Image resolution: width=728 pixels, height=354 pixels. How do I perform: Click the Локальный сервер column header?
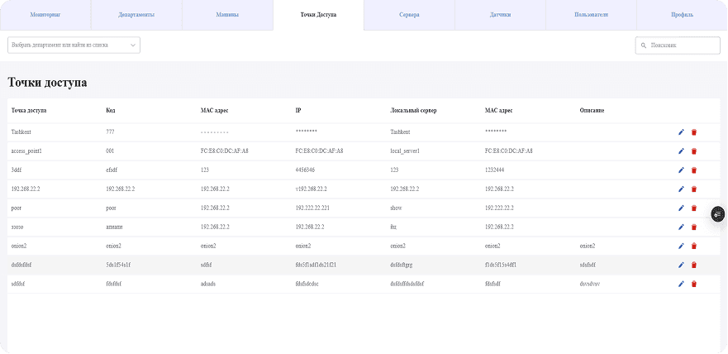414,111
